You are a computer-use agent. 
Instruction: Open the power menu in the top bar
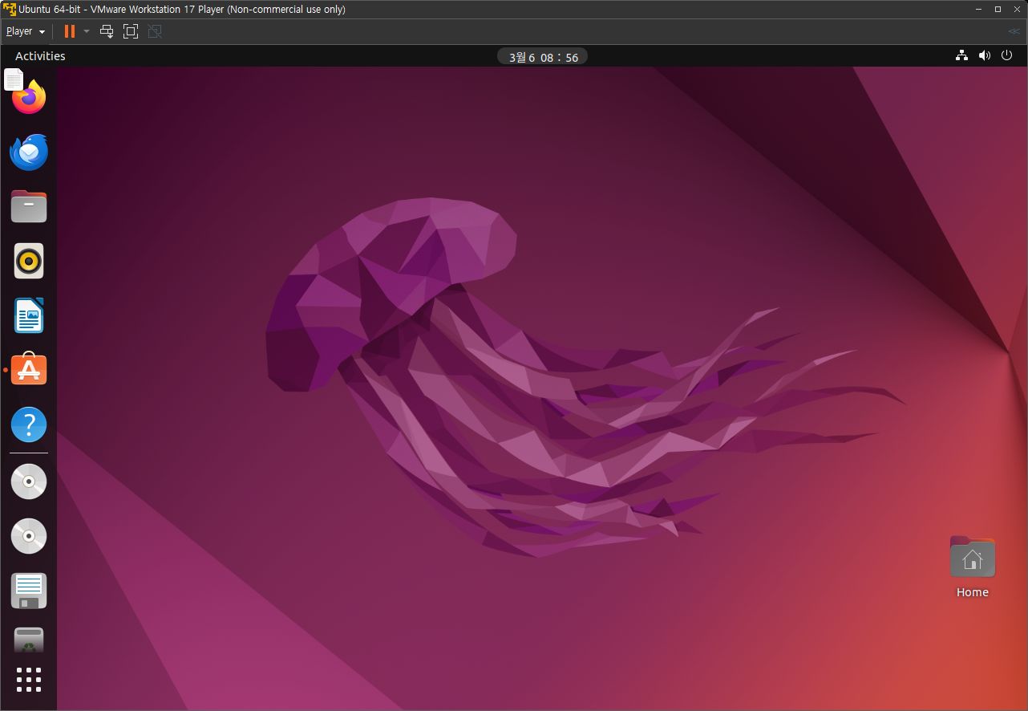coord(1007,55)
